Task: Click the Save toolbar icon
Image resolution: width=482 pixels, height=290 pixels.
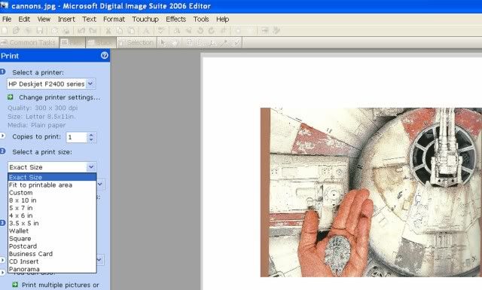Action: click(x=40, y=30)
